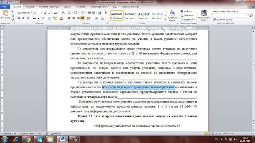
Task: Apply superscript formatting
Action: coord(43,18)
